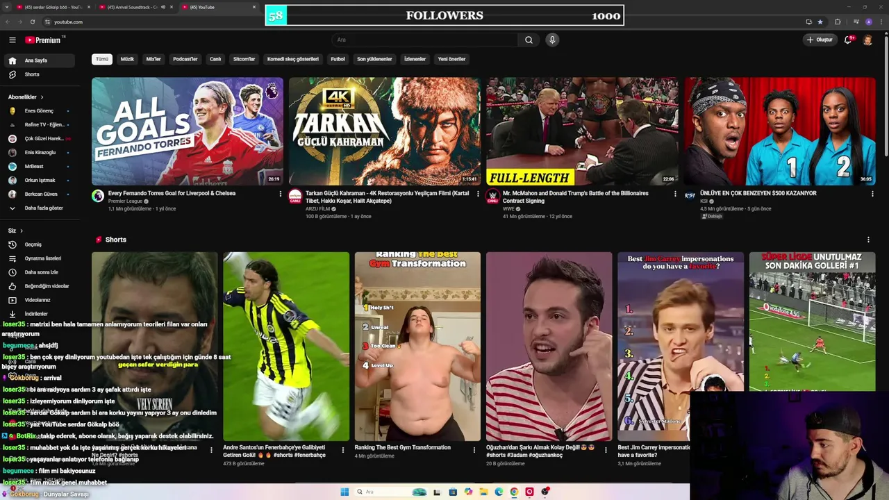Image resolution: width=889 pixels, height=500 pixels.
Task: Open Shorts from the sidebar
Action: tap(40, 74)
